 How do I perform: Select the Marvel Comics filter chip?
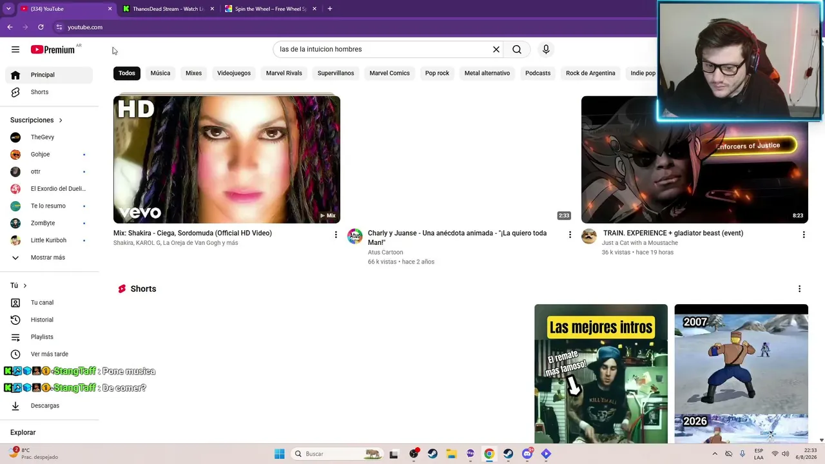coord(390,73)
